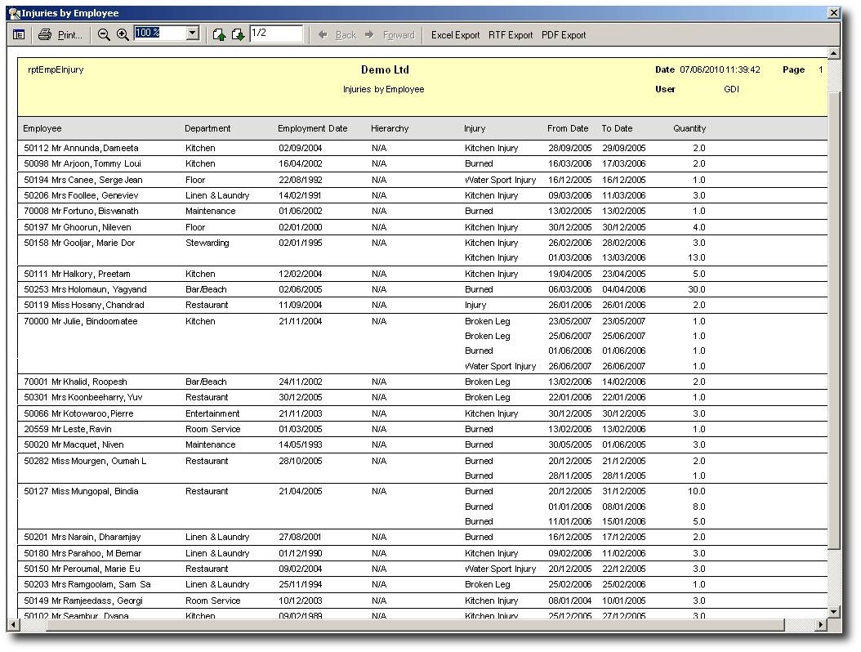Select employee row 50112 Mr Annunda, Dameeta
Viewport: 861px width, 652px height.
click(x=81, y=149)
